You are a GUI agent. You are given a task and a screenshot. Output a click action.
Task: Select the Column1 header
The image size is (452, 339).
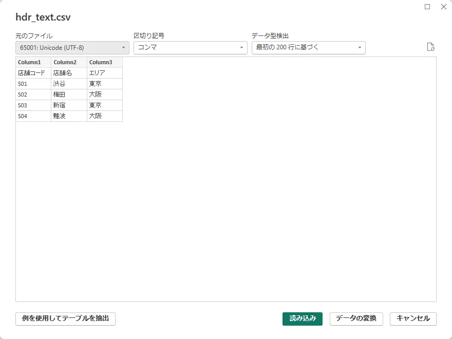33,62
